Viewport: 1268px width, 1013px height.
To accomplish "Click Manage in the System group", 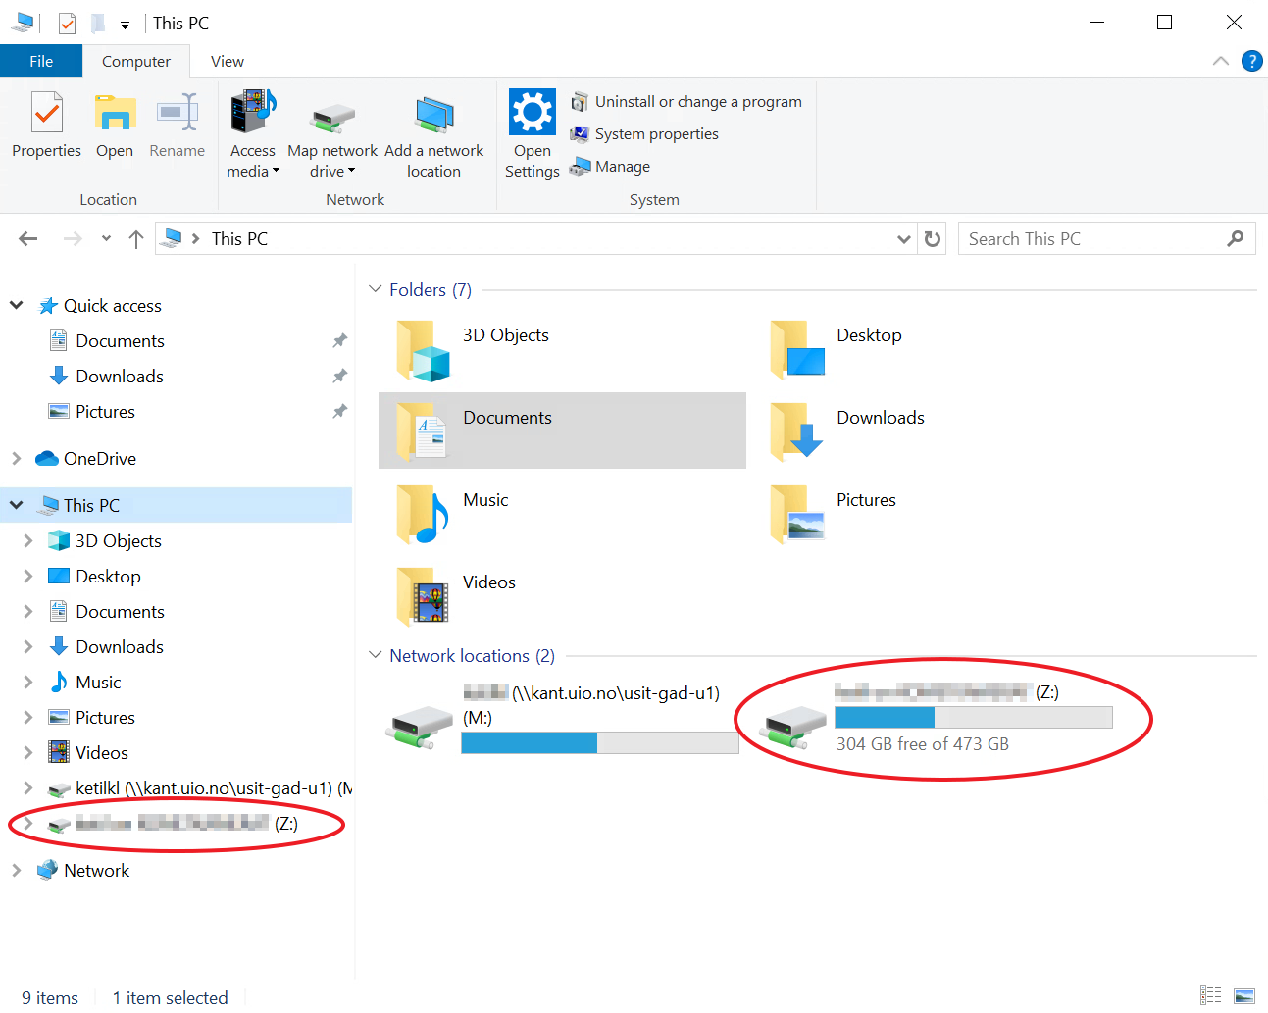I will [x=610, y=167].
